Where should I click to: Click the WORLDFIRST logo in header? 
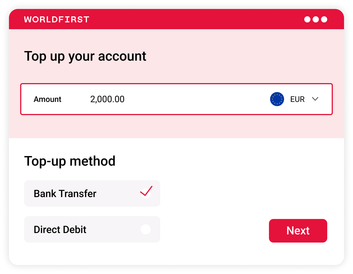coord(57,19)
